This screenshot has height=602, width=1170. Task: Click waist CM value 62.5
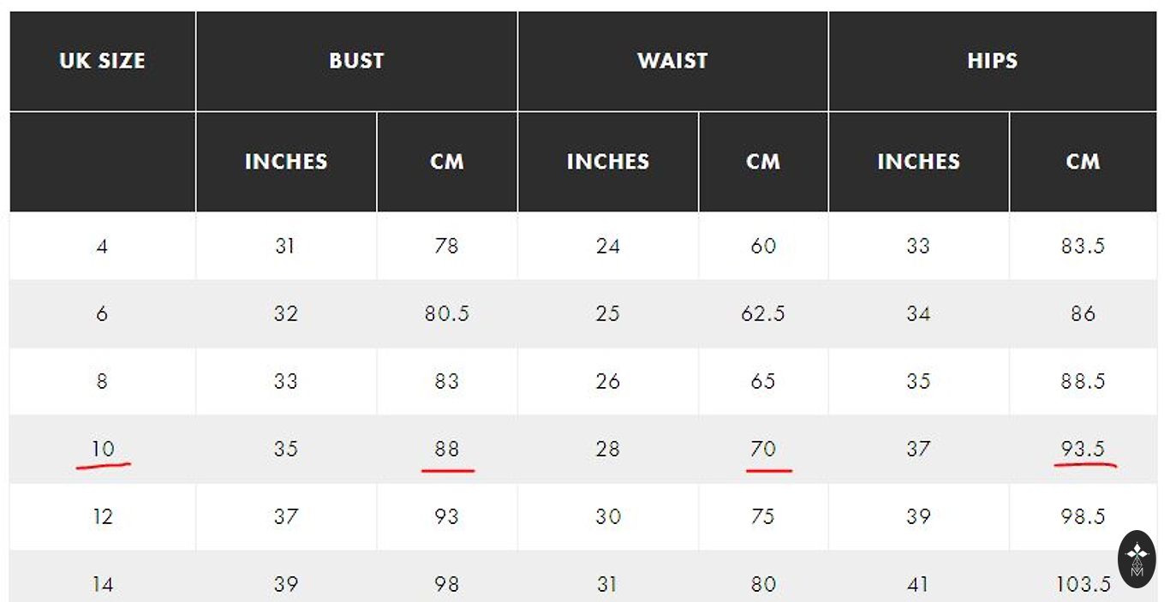(763, 313)
